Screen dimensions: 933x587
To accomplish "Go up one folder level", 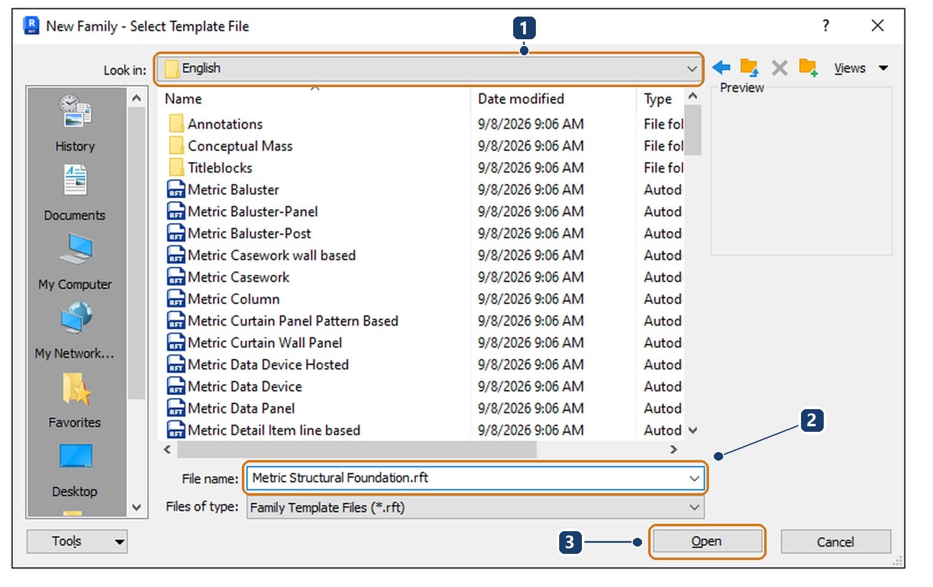I will coord(749,67).
